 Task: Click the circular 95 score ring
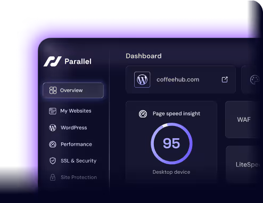click(x=171, y=143)
